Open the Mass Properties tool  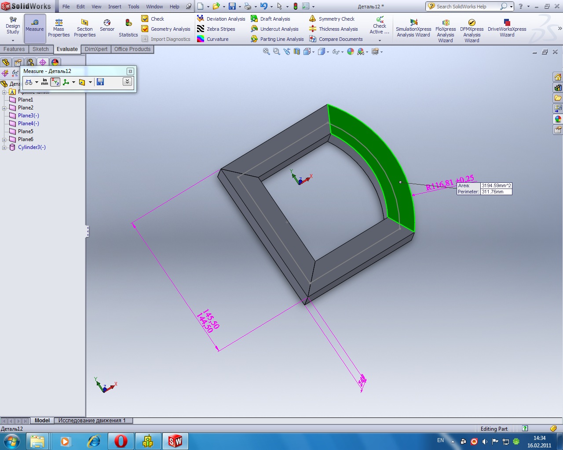(58, 28)
